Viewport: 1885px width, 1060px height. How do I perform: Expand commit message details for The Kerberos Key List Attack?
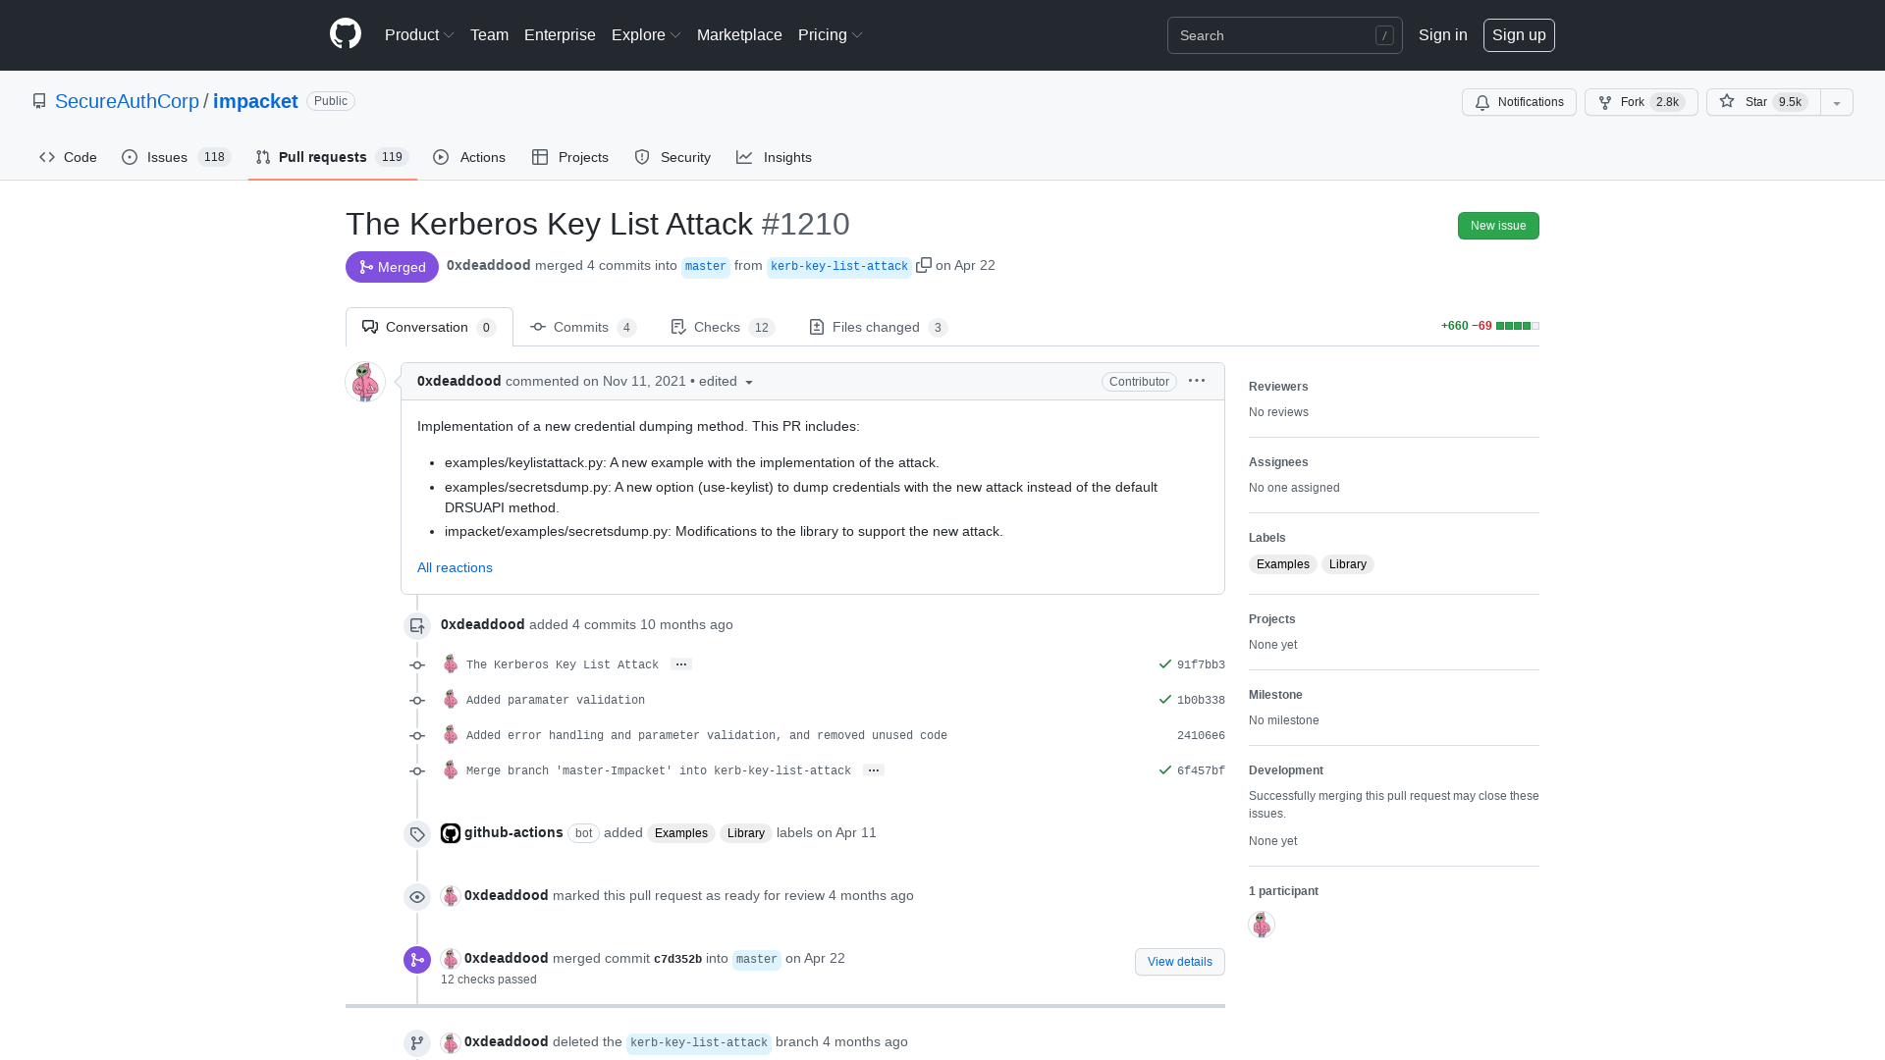pyautogui.click(x=681, y=664)
